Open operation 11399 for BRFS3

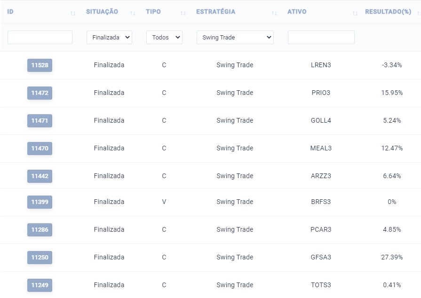point(40,202)
